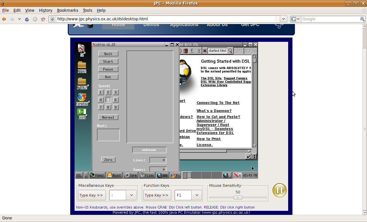This screenshot has width=367, height=222.
Task: Click the Term button in DSL taskbar
Action: (x=130, y=175)
